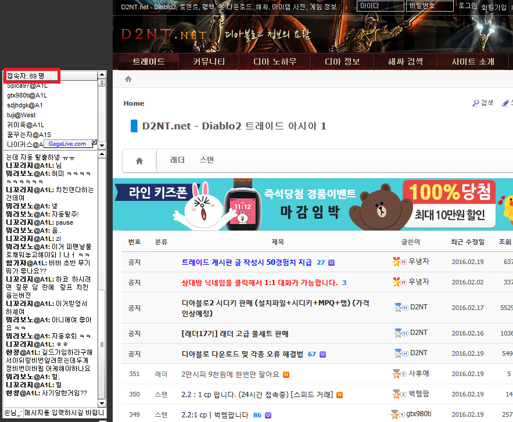Click the GagaLive.com link in the chat widget
The image size is (513, 422).
pos(67,144)
